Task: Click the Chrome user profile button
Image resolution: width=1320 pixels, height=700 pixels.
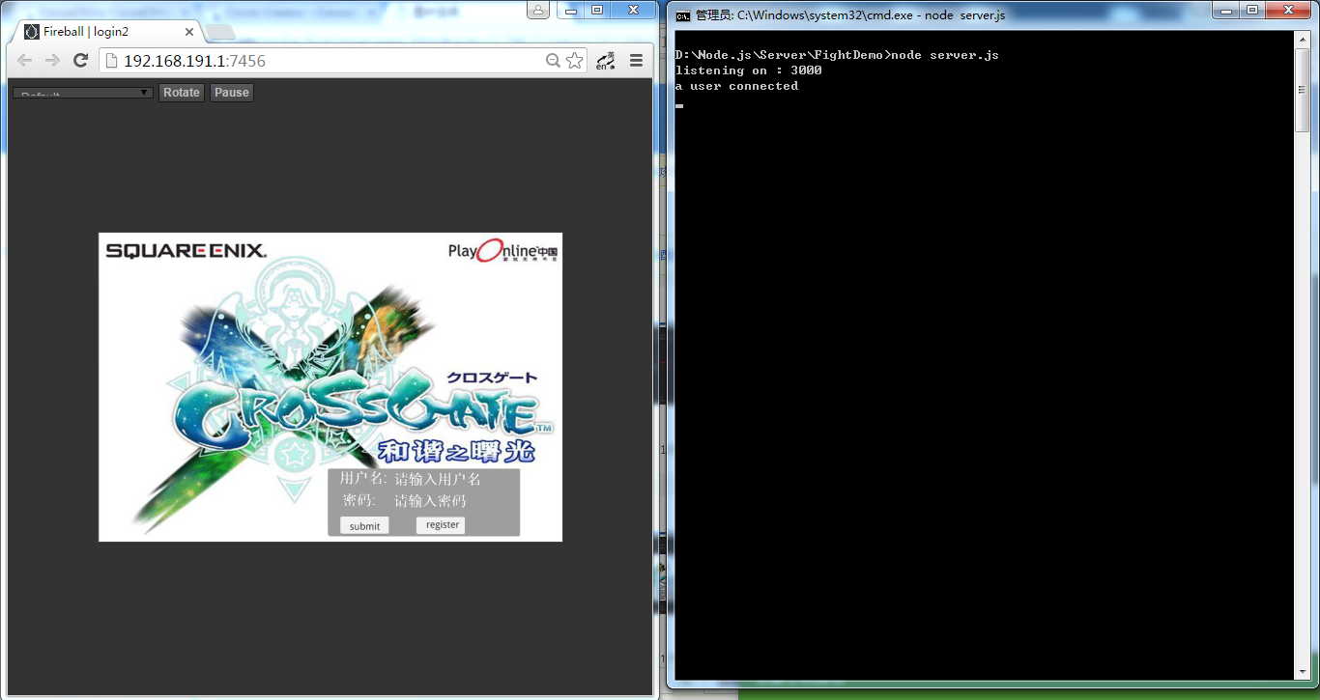Action: (538, 10)
